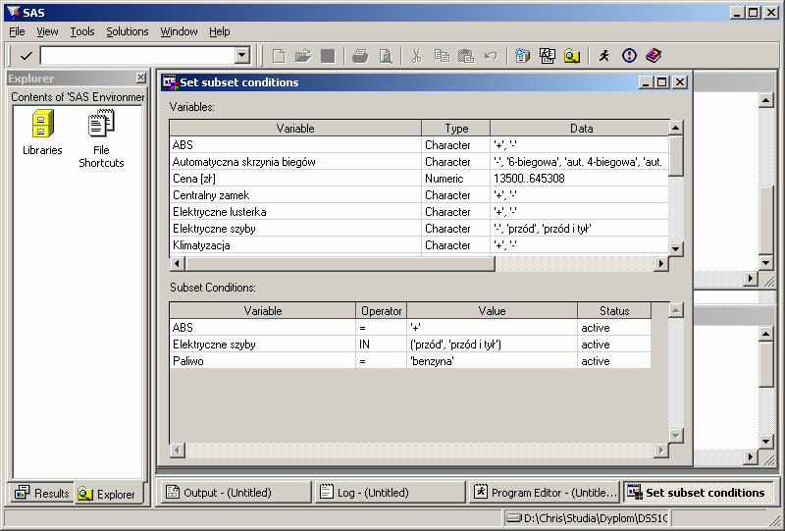Click the SAS Explorer toolbar icon
The image size is (785, 531).
[x=572, y=56]
